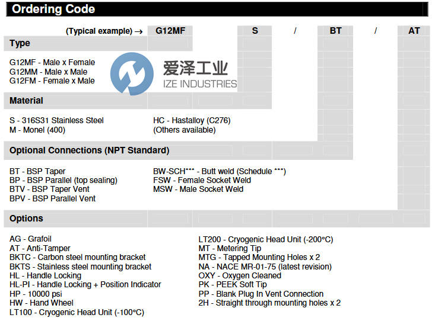Click the AT option code in example row

tap(414, 31)
